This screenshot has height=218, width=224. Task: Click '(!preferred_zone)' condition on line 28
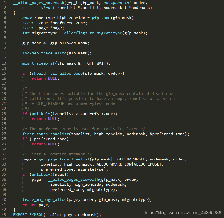[x=49, y=139]
